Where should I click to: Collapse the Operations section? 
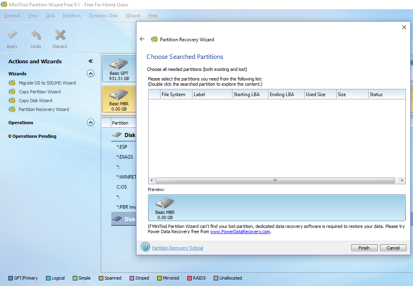[x=90, y=123]
